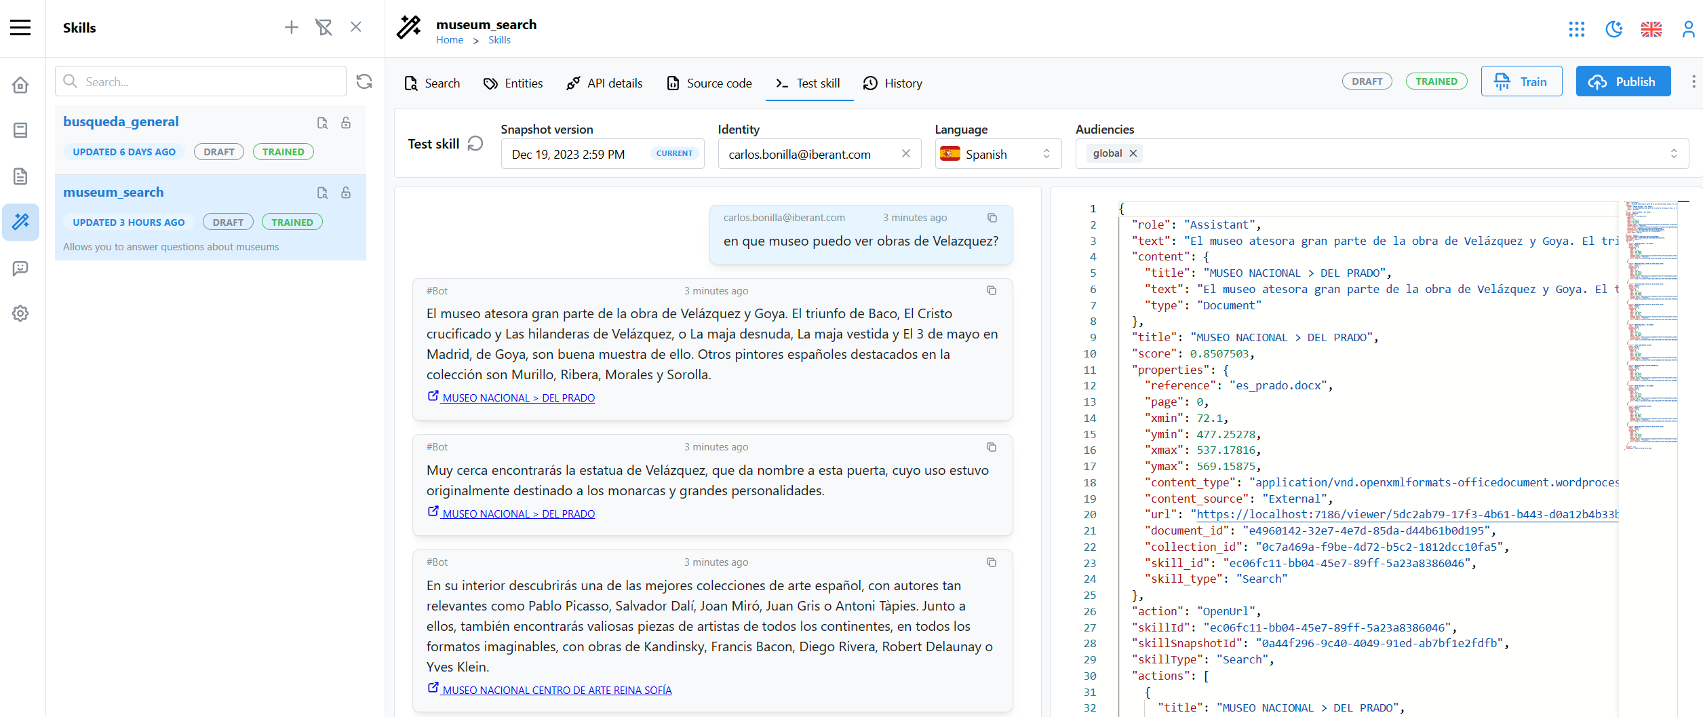Click the skills Search input field
This screenshot has height=717, width=1703.
(x=201, y=81)
